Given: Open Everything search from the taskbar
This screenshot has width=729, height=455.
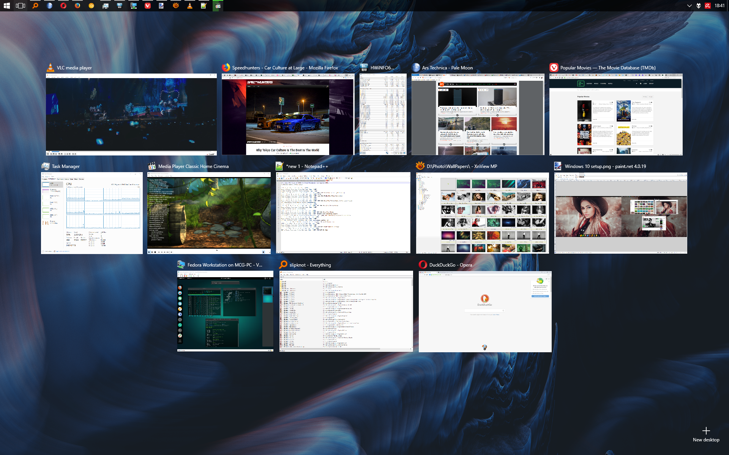Looking at the screenshot, I should click(35, 6).
